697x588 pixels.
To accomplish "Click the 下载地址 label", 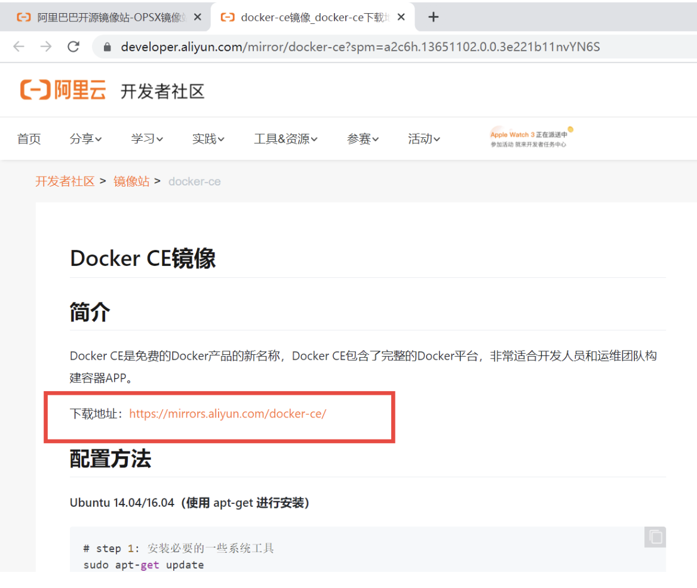I will click(x=96, y=414).
